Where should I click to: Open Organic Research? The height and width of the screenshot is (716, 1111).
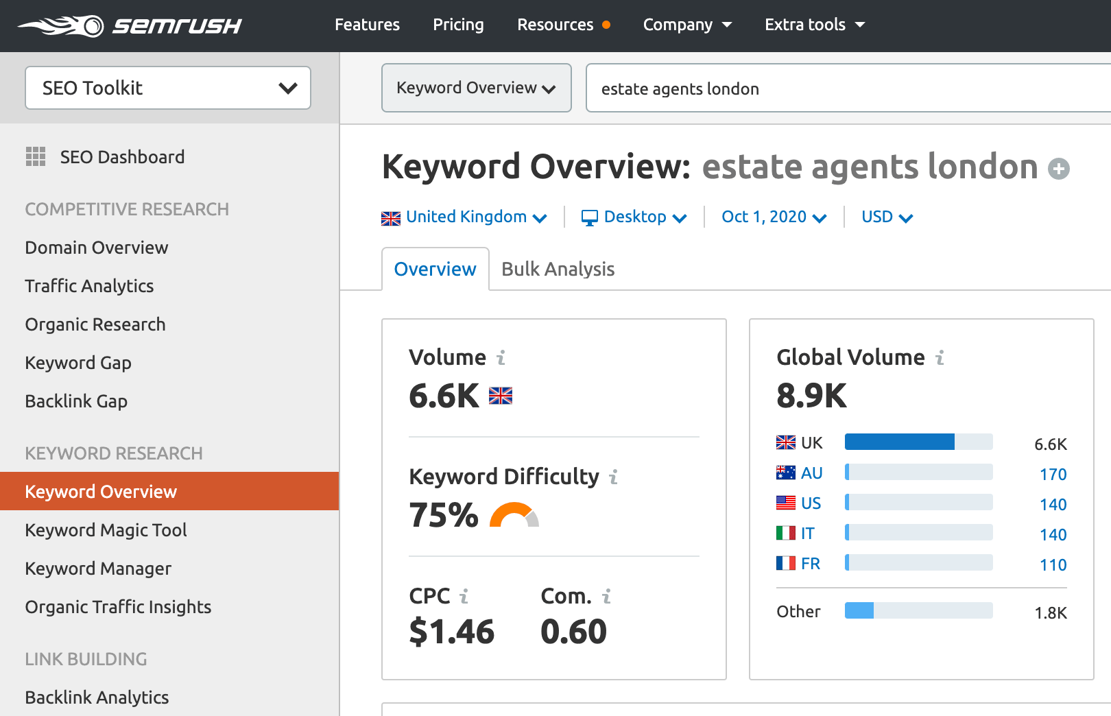point(95,324)
